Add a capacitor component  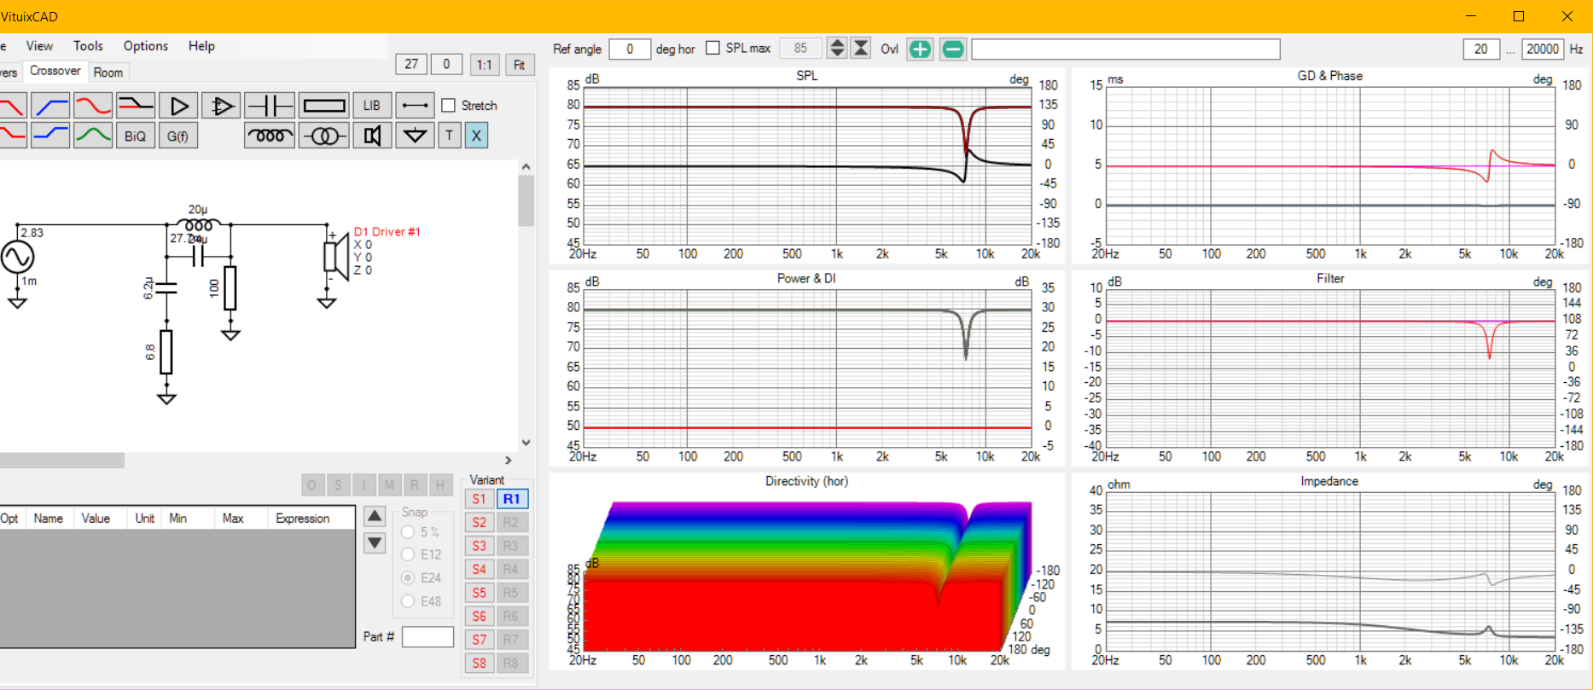(270, 106)
